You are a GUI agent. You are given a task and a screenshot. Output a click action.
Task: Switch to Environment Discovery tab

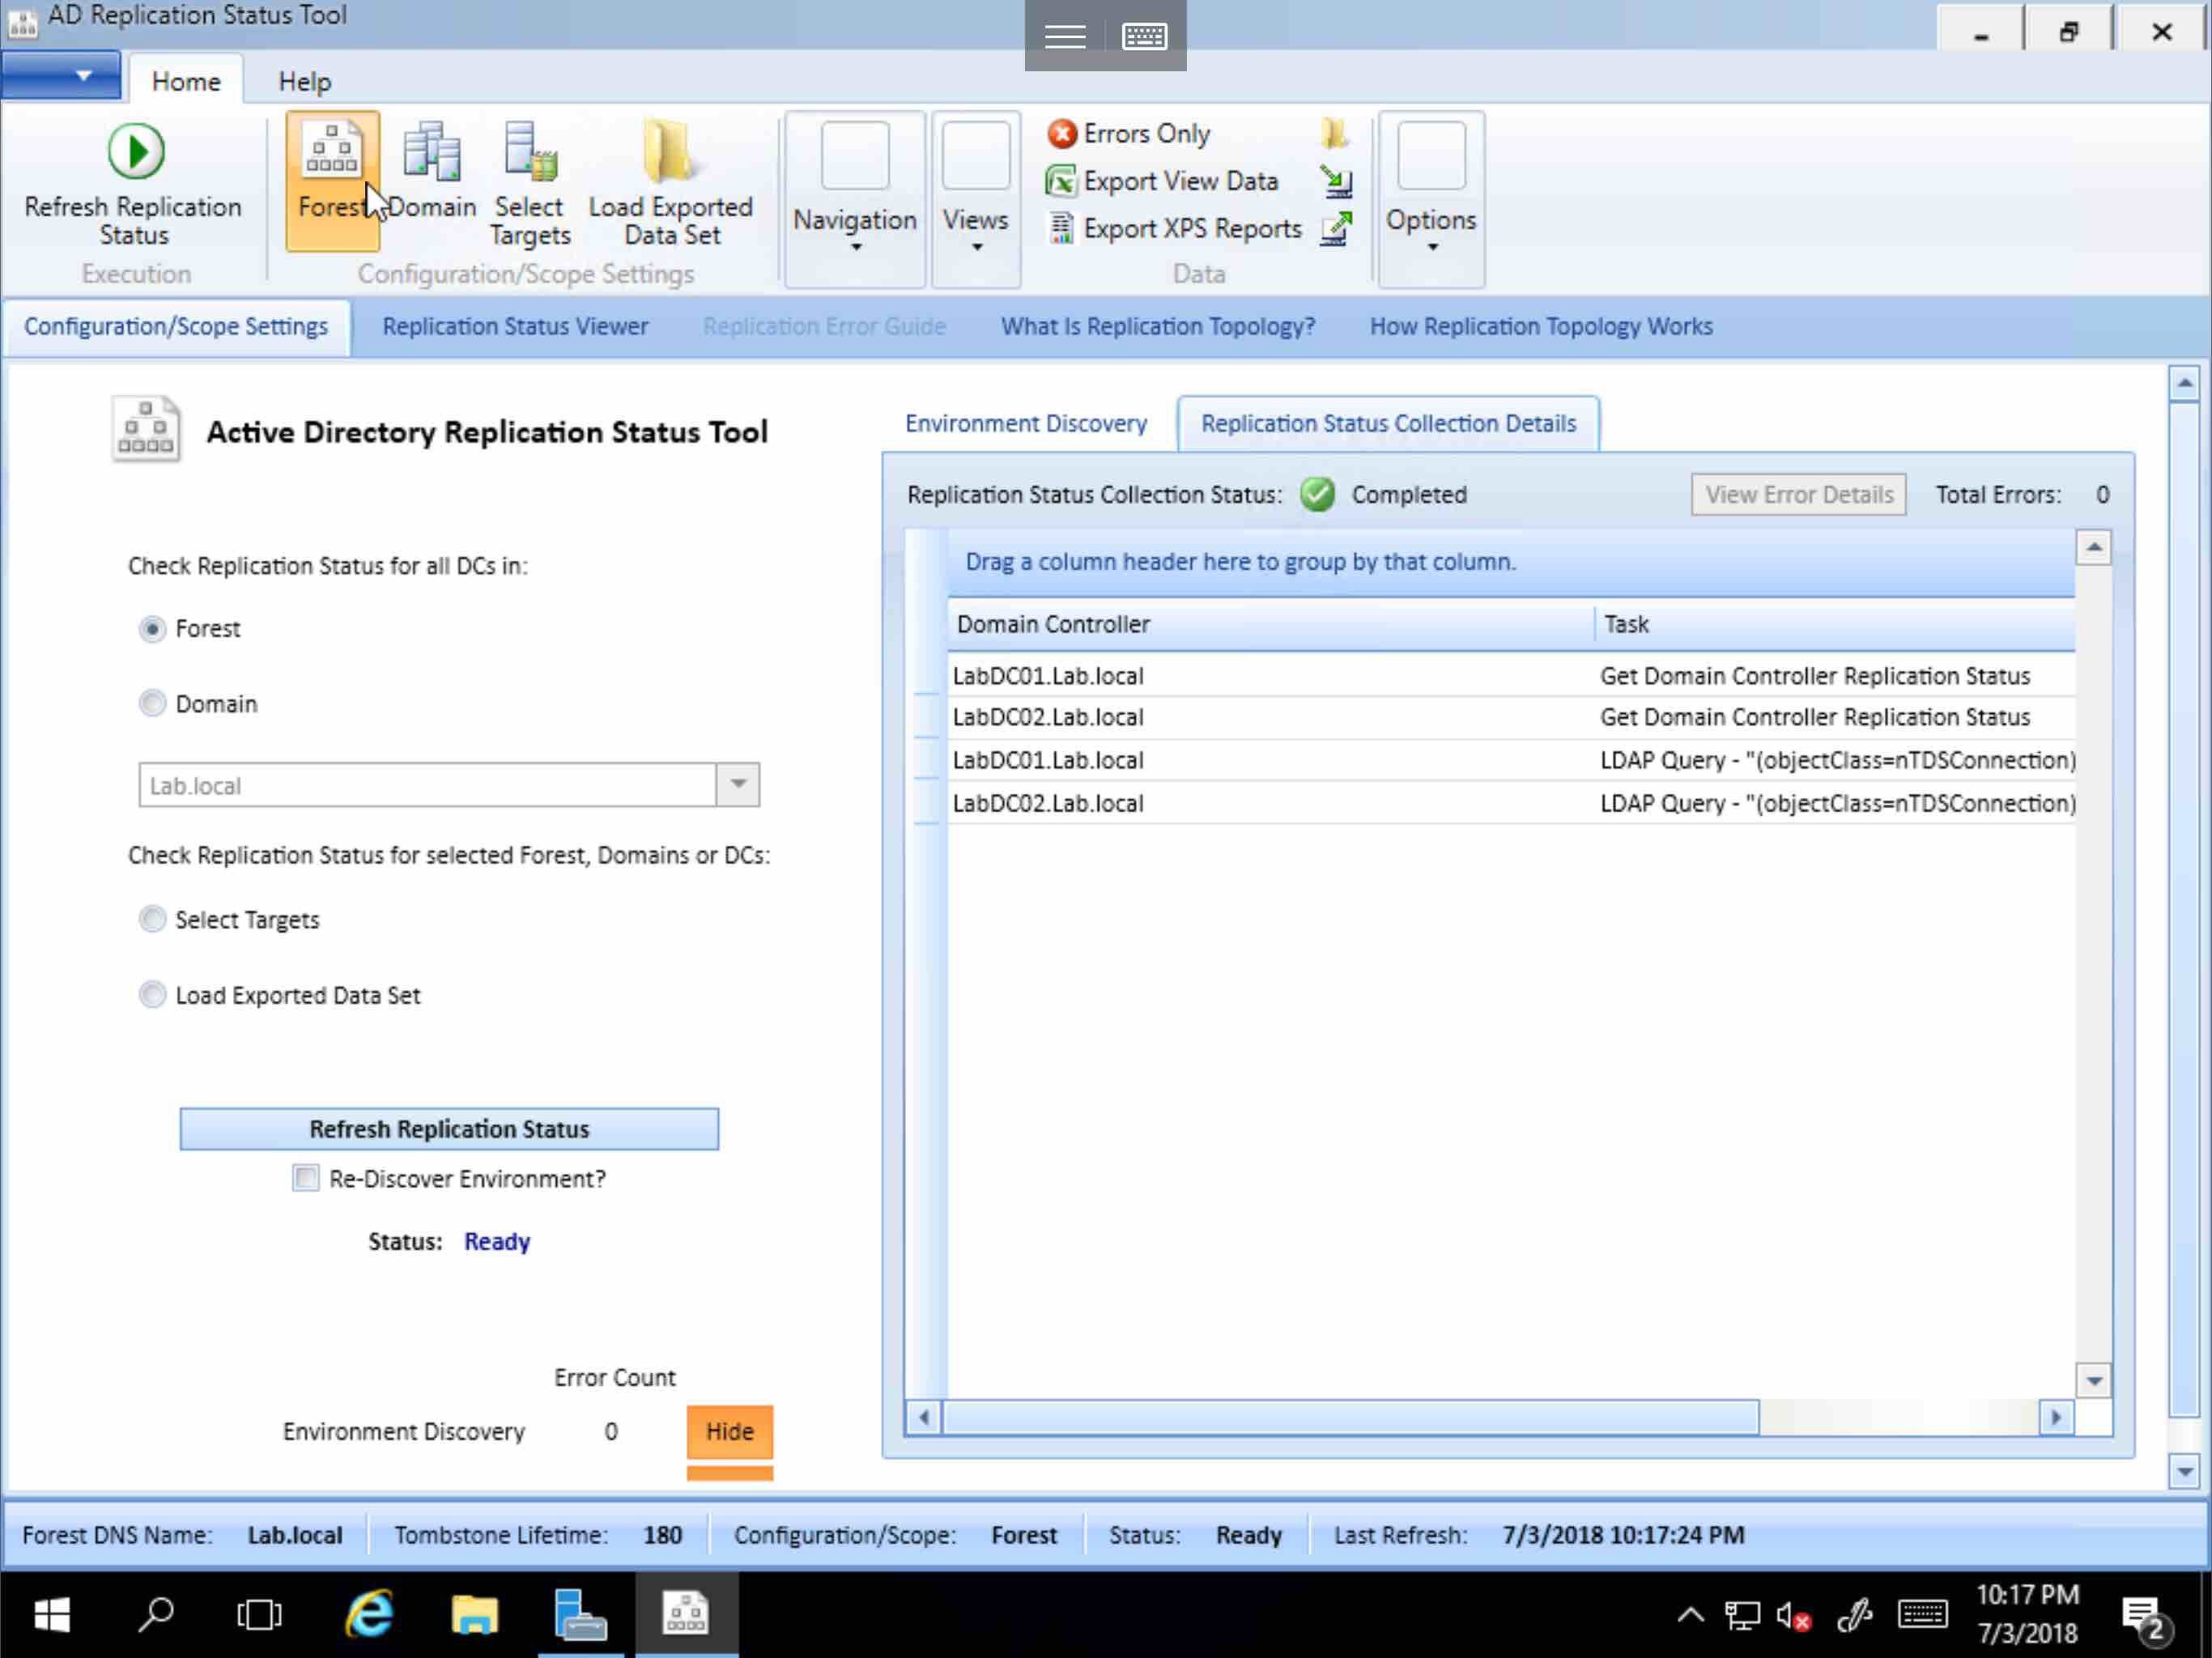click(1026, 423)
